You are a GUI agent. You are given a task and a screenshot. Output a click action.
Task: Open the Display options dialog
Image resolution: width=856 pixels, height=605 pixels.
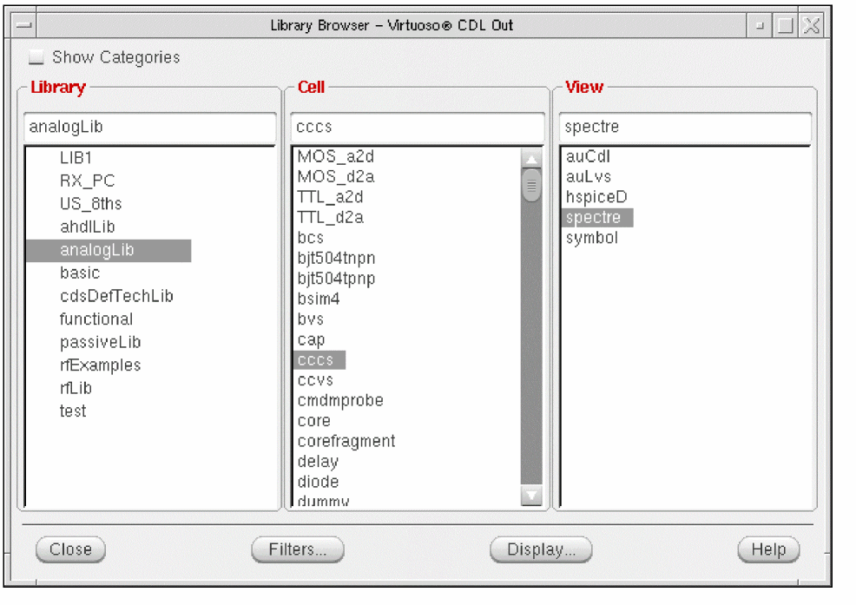click(541, 549)
